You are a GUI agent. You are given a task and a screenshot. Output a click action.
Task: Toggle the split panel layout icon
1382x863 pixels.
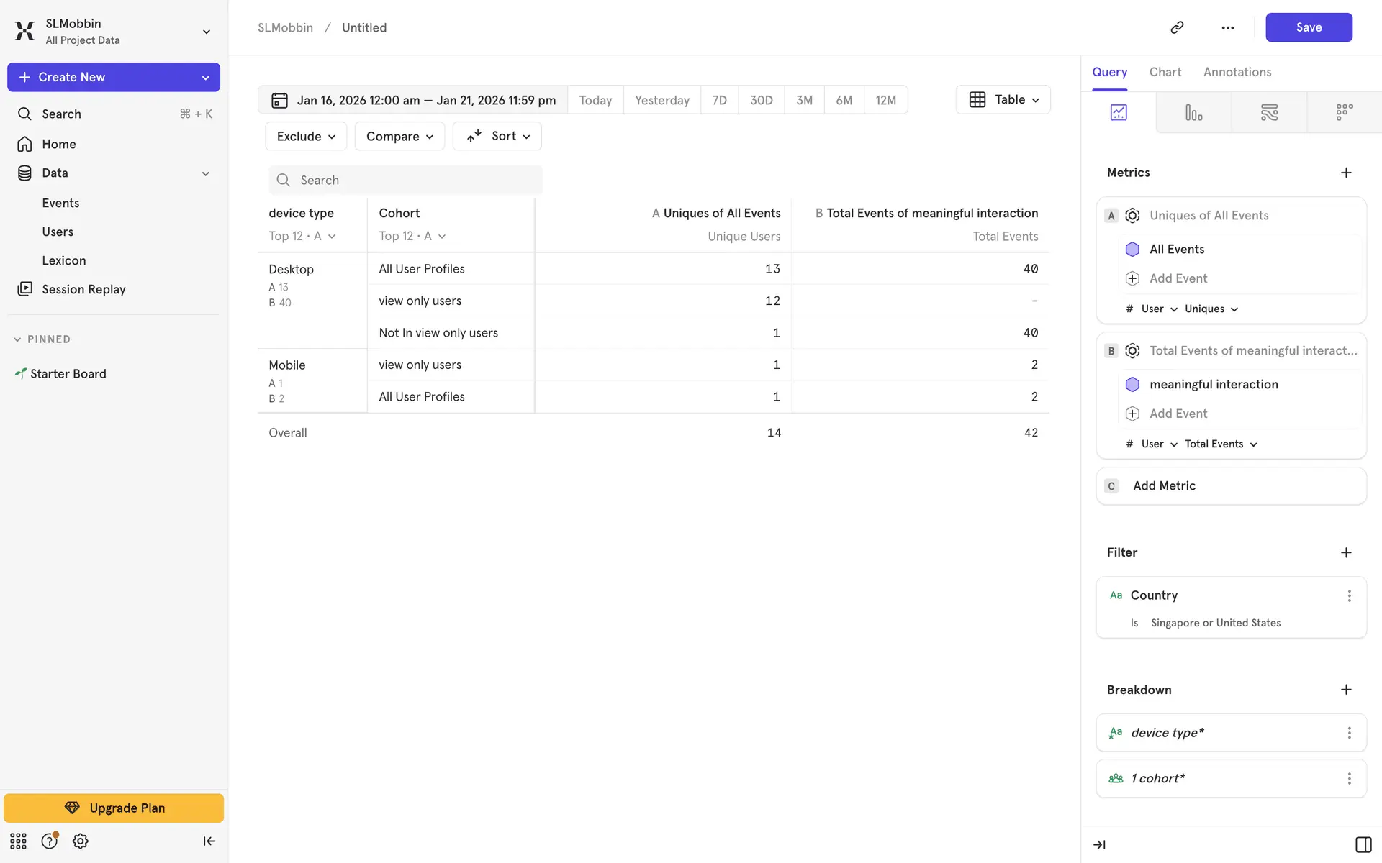pos(1363,844)
